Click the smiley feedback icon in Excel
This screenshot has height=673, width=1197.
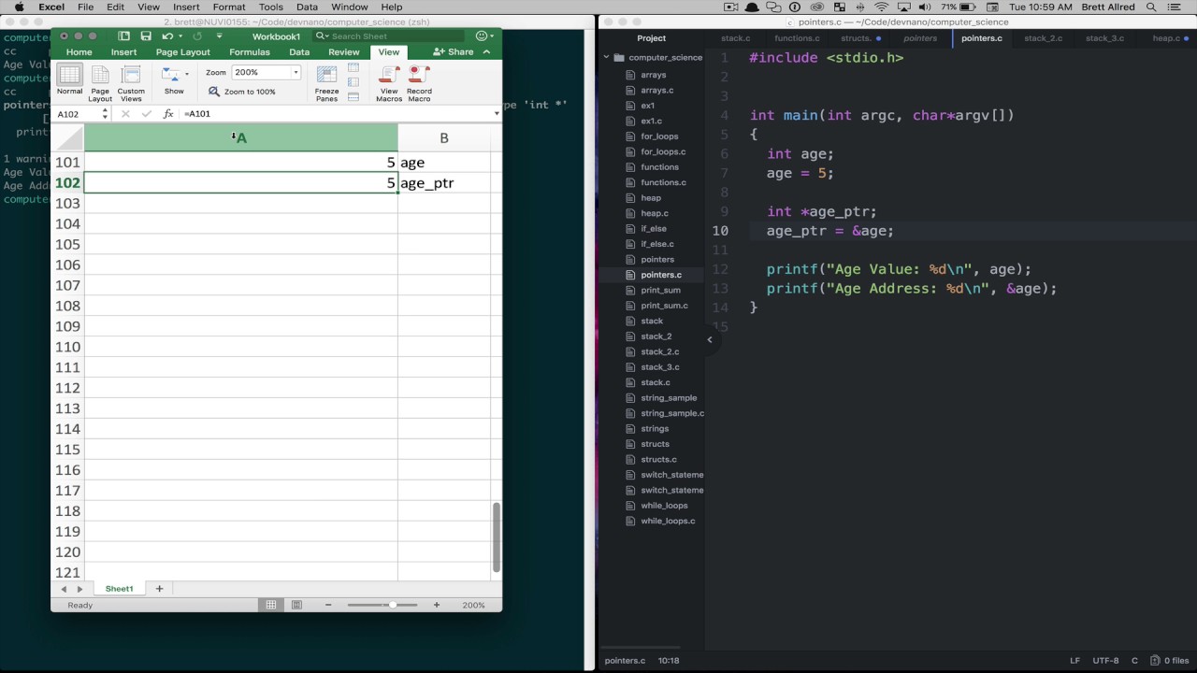[x=482, y=36]
